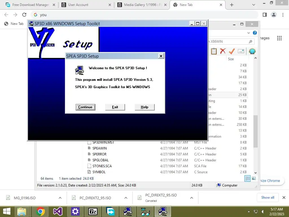Open Help from the SP3D Setup dialog
This screenshot has width=289, height=217.
pyautogui.click(x=144, y=107)
